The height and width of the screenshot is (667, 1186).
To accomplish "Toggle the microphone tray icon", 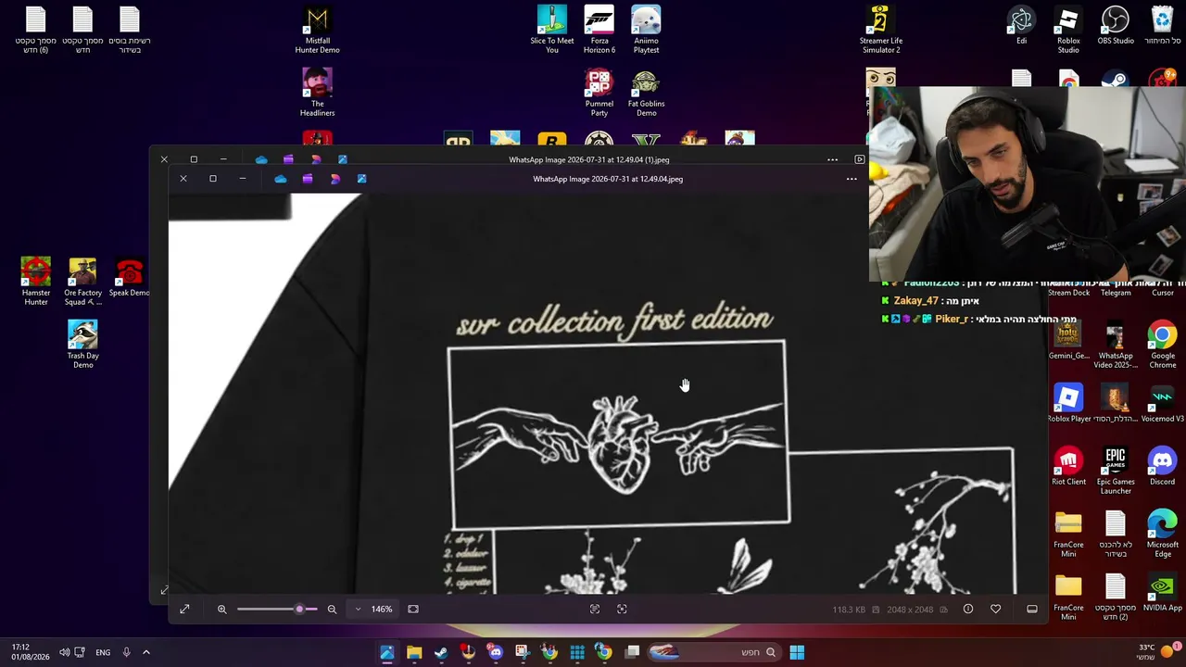I will 126,652.
